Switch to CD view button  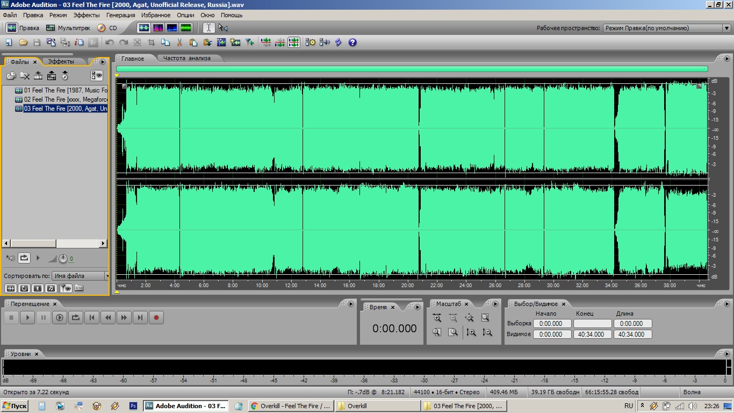(x=107, y=28)
